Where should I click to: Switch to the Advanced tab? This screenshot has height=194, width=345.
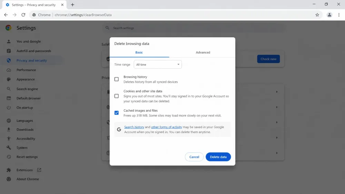pyautogui.click(x=203, y=52)
